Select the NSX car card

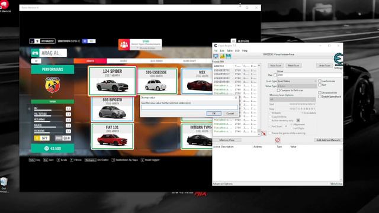[x=197, y=81]
